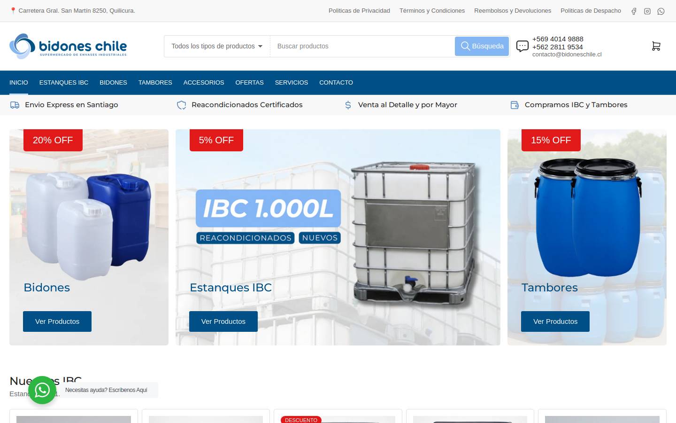Go to the TAMBORES menu item
Screen dimensions: 676x423
click(155, 83)
